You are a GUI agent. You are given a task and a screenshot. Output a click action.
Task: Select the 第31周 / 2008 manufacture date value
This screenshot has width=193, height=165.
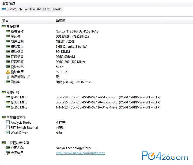65,41
